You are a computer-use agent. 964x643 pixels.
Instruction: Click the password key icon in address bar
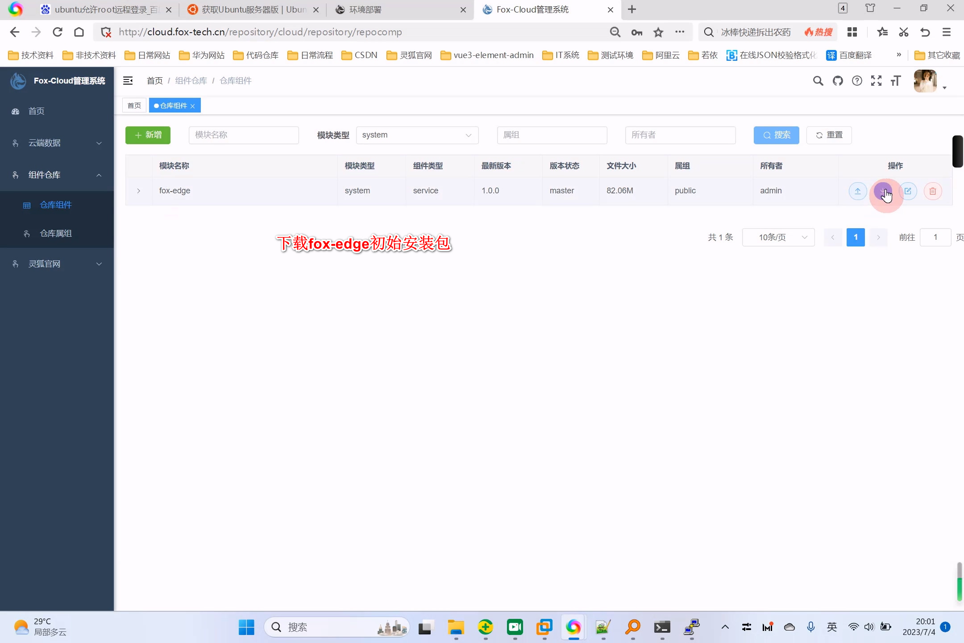pos(637,32)
